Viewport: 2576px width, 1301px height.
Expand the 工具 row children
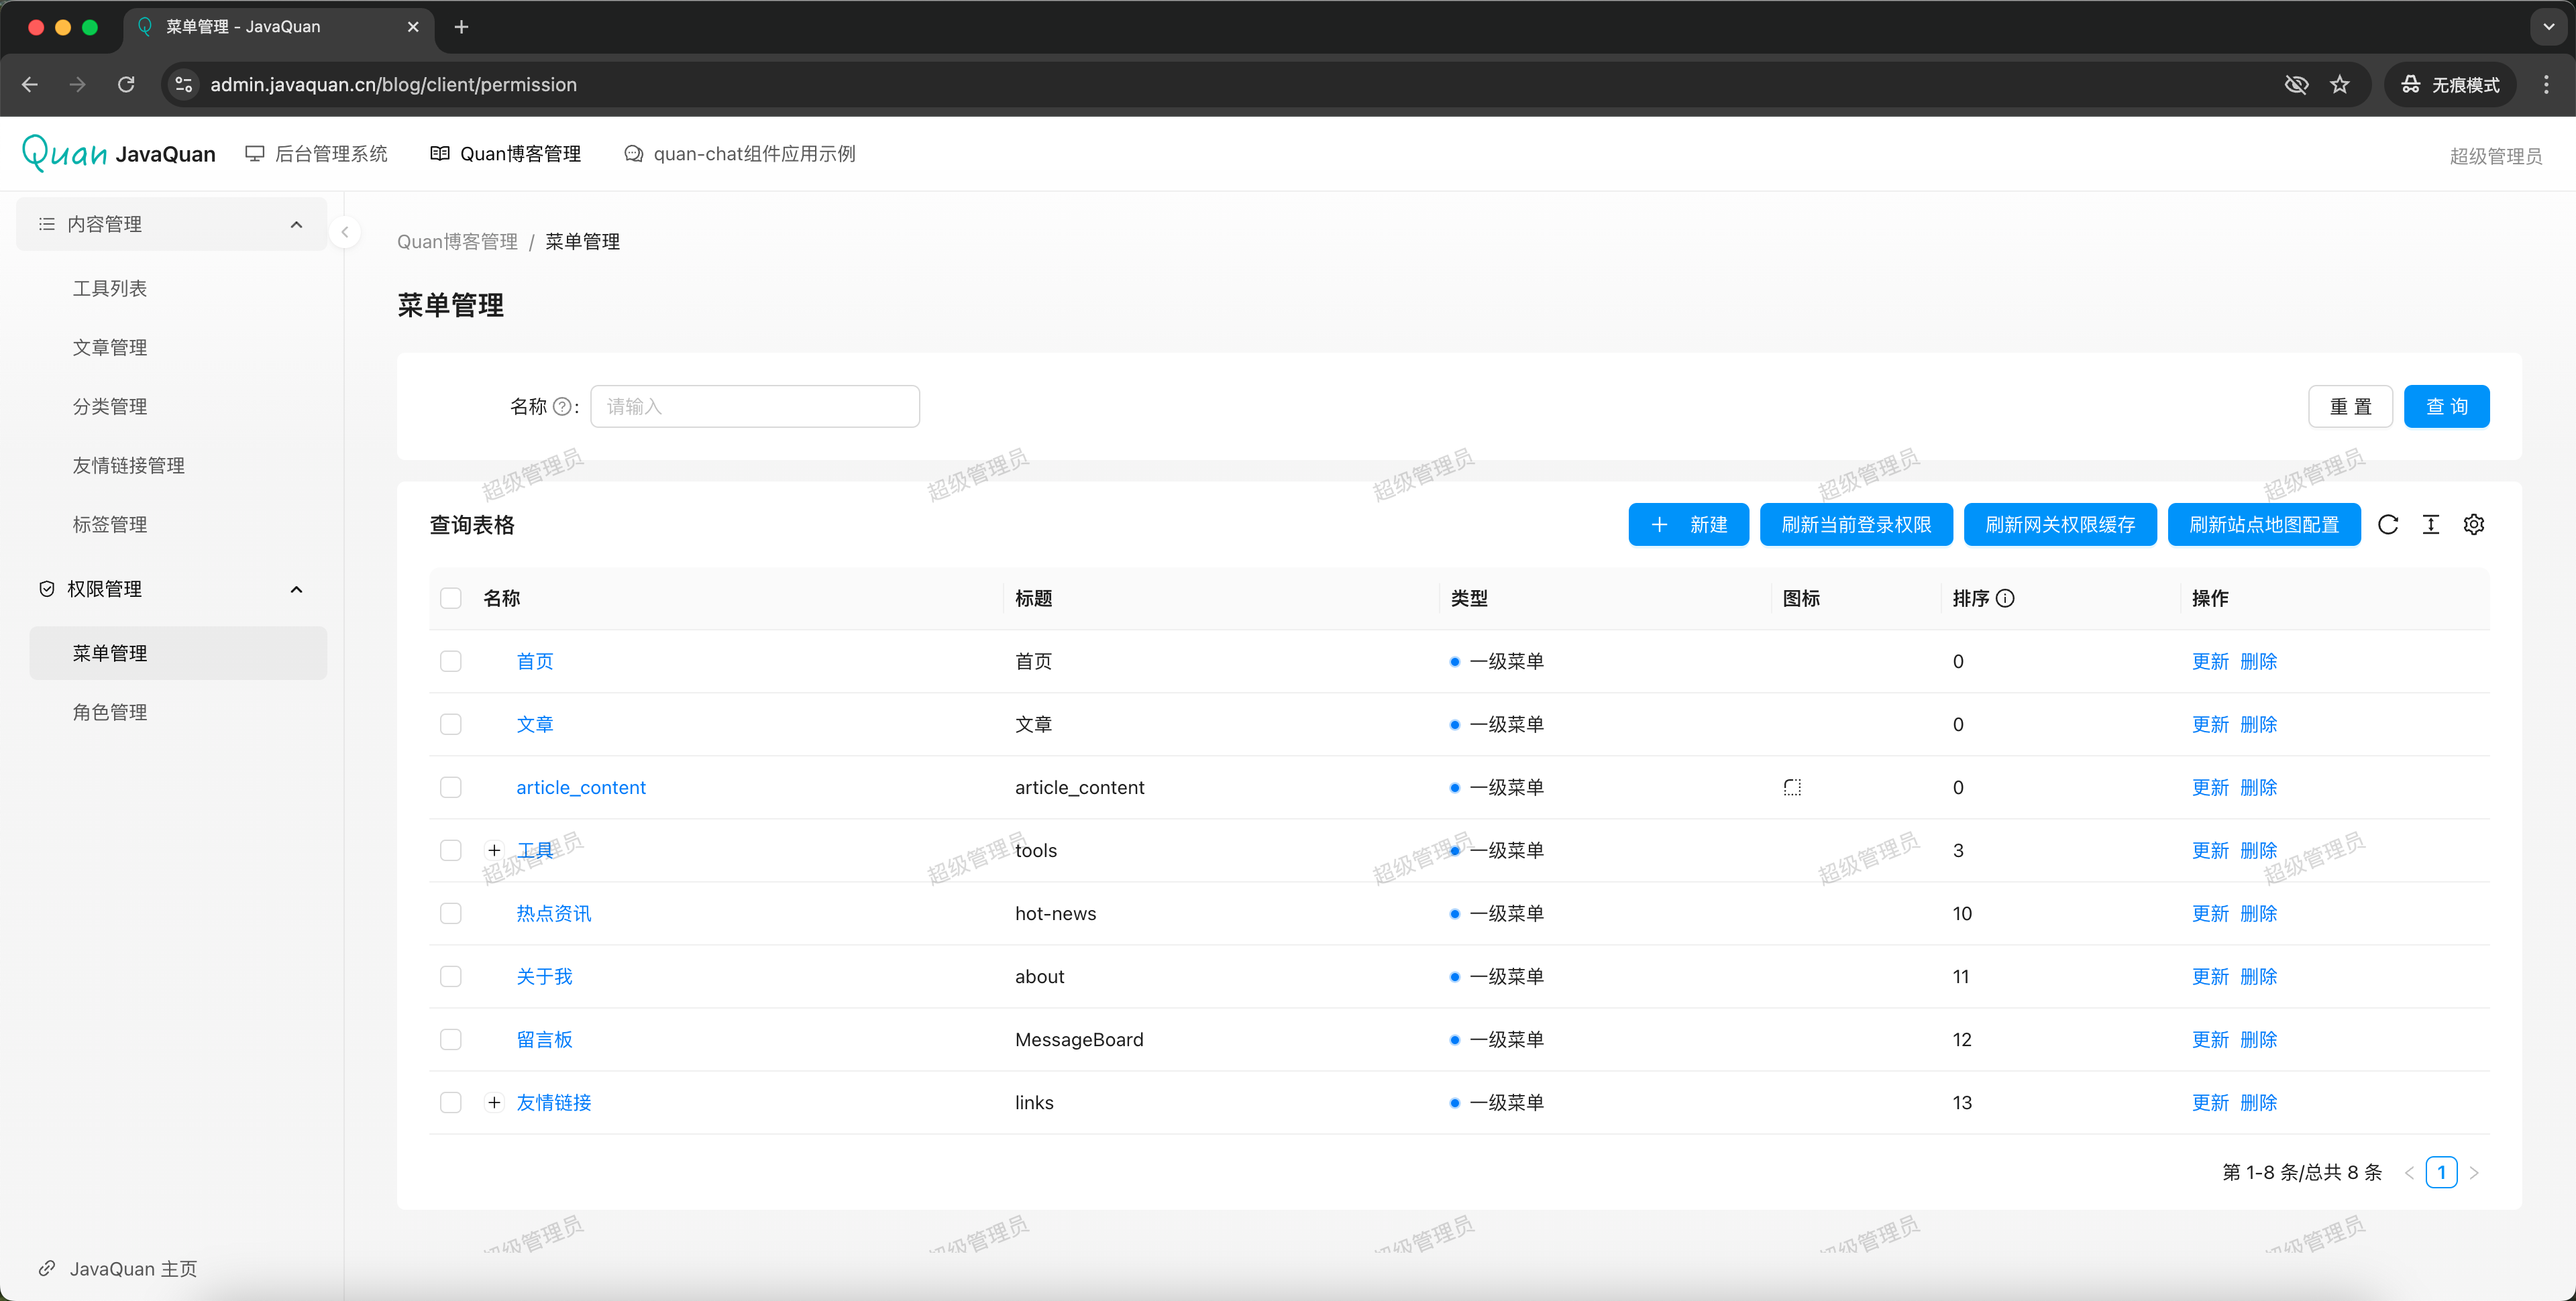pyautogui.click(x=494, y=850)
